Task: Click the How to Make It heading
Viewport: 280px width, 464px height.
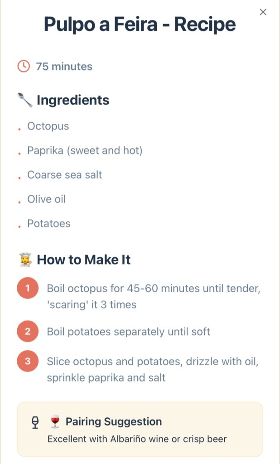Action: coord(84,260)
